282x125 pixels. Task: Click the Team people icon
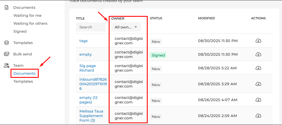click(7, 65)
